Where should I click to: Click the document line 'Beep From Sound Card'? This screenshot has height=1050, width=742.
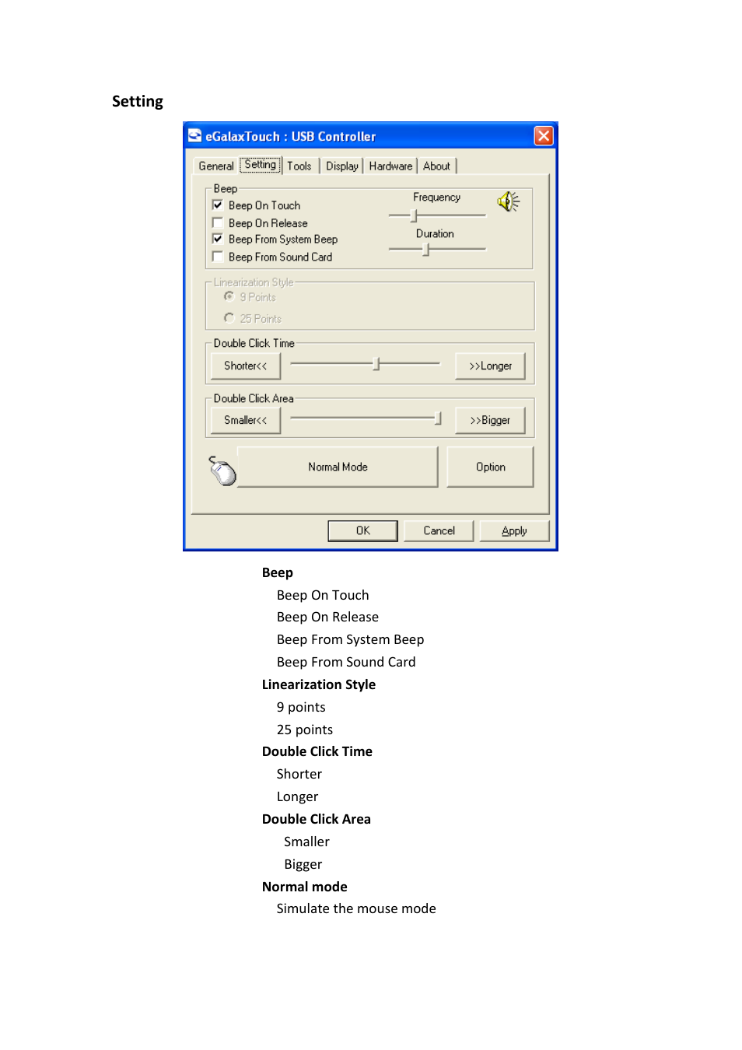pos(346,662)
